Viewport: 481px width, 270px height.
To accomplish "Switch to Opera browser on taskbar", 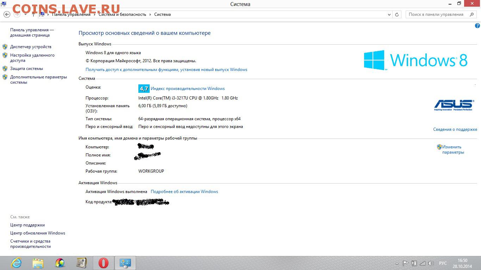I will click(104, 263).
